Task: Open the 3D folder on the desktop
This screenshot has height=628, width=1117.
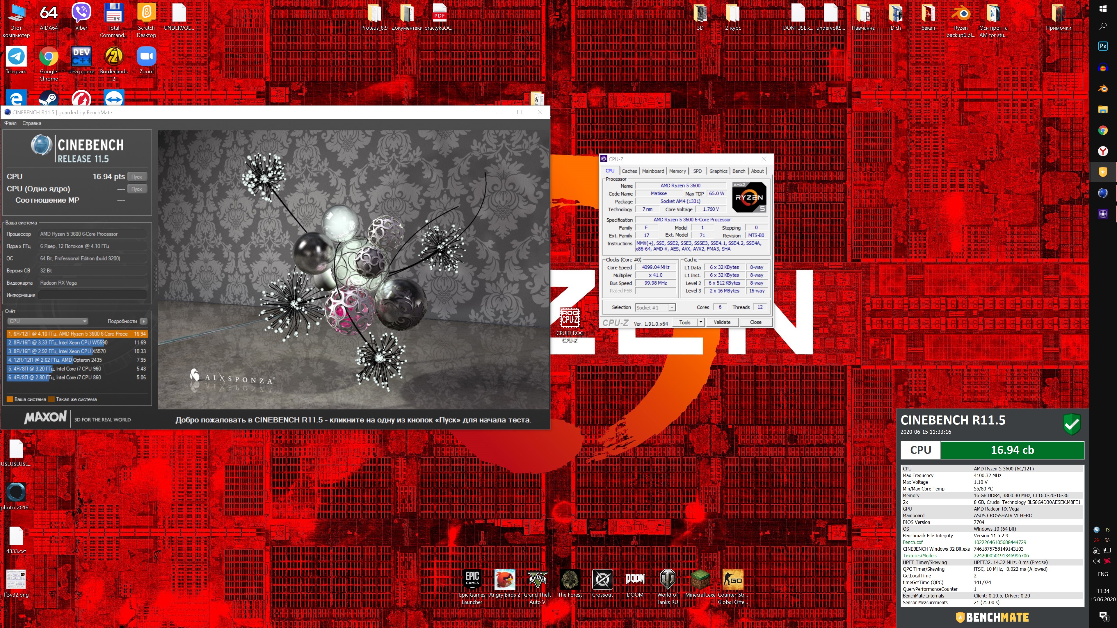Action: 700,17
